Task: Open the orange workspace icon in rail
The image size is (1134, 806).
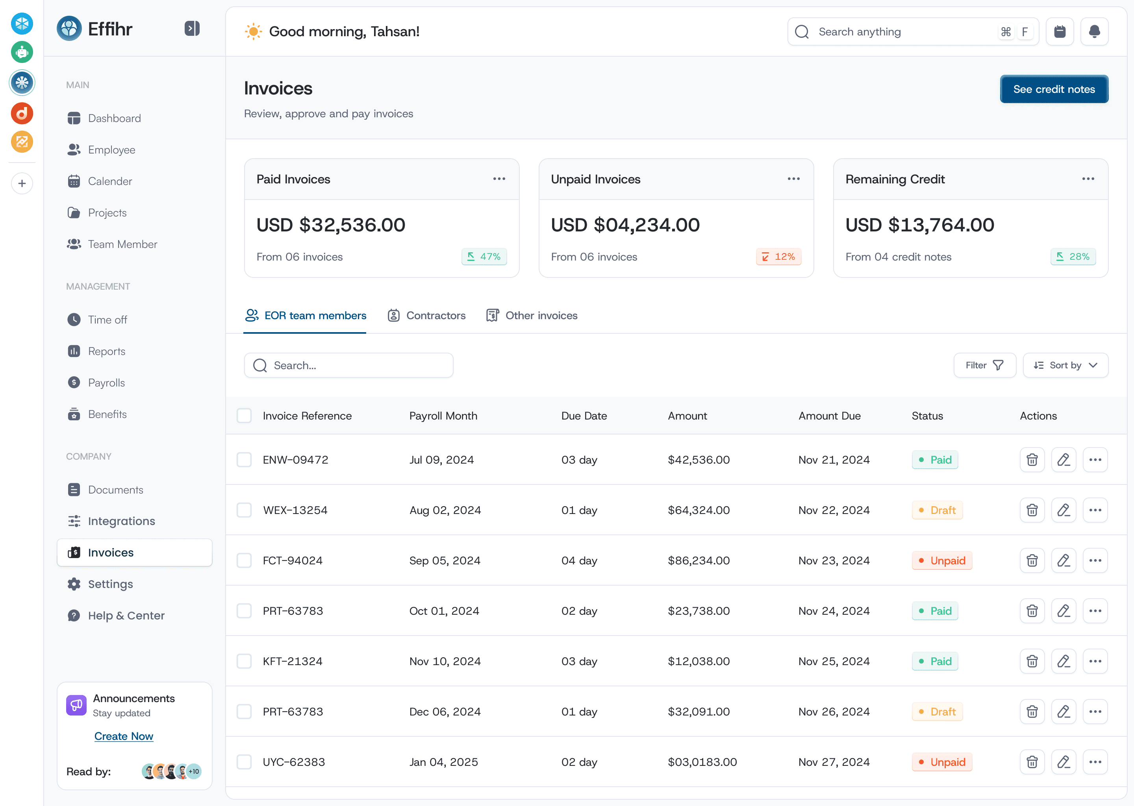Action: tap(22, 142)
